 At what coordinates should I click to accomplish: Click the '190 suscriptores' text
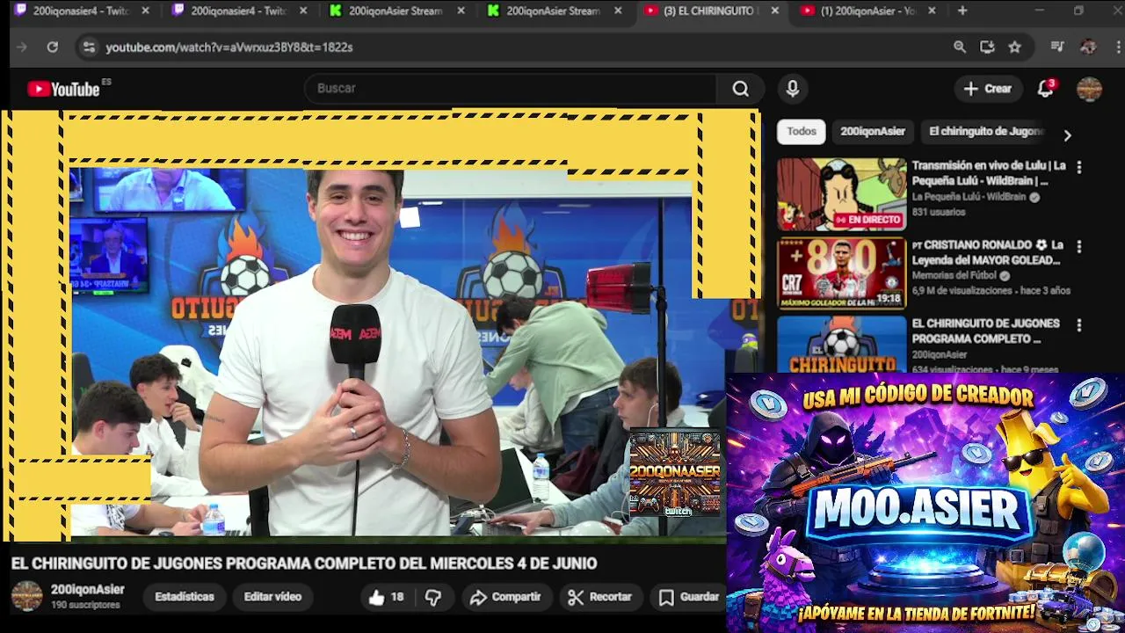click(85, 606)
